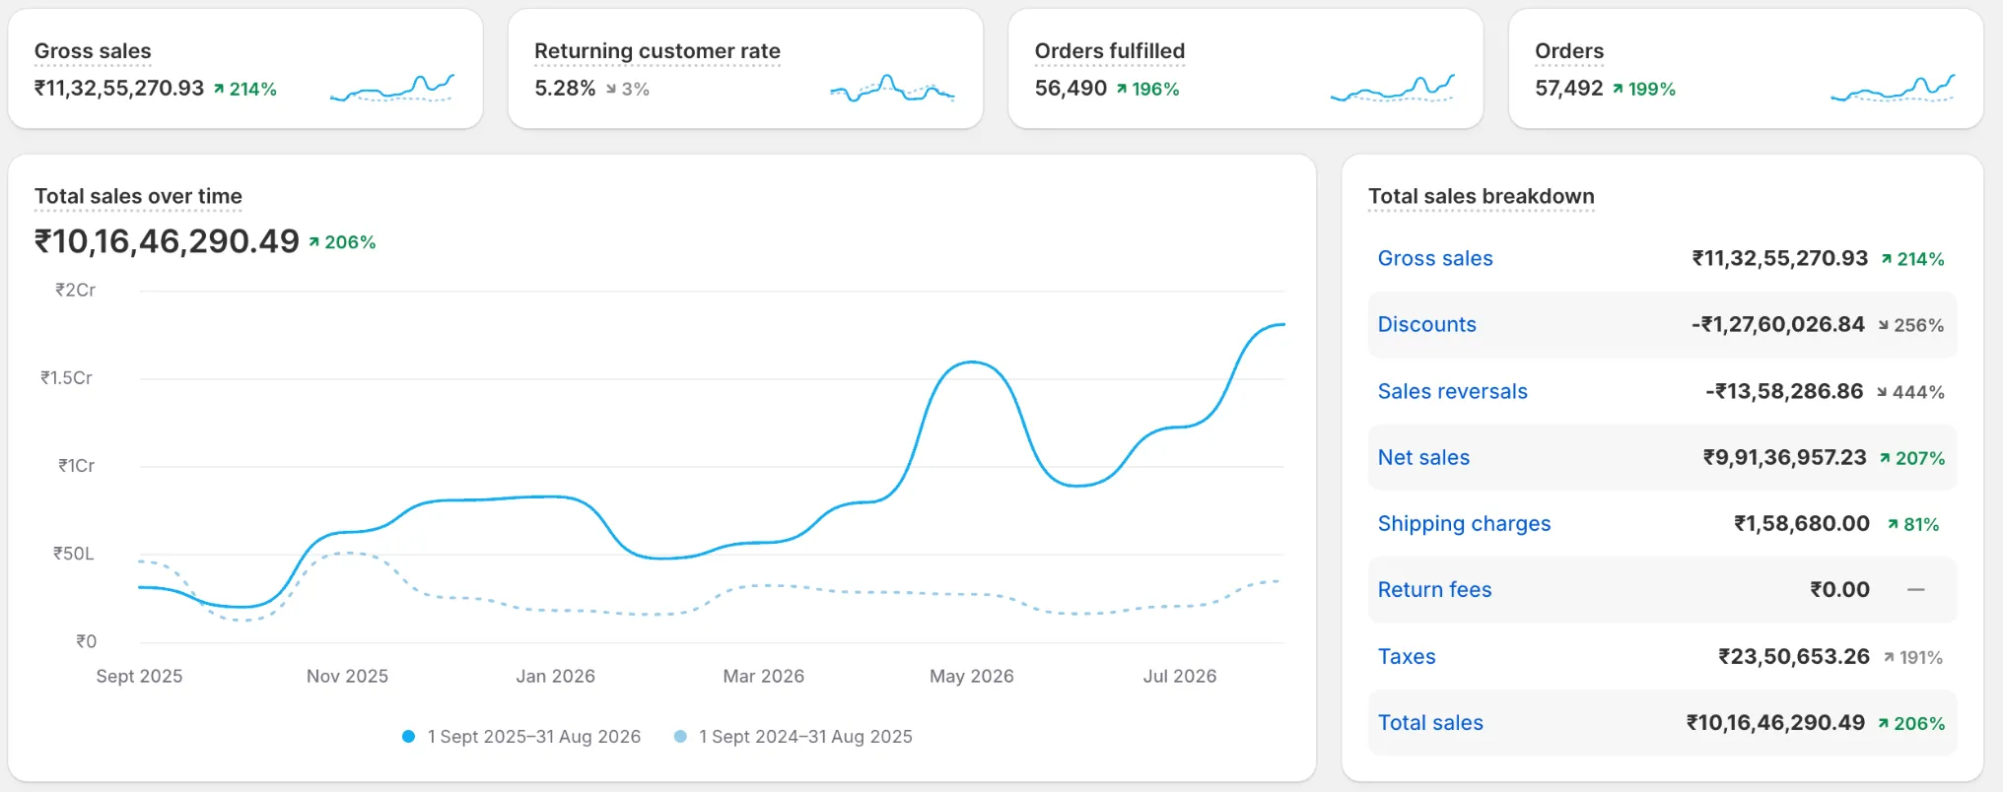Viewport: 2003px width, 792px height.
Task: Open the Total sales breakdown link
Action: (x=1430, y=723)
